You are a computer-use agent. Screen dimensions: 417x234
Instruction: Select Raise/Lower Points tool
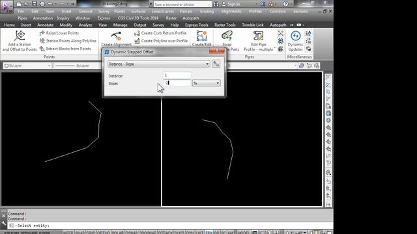[x=59, y=33]
